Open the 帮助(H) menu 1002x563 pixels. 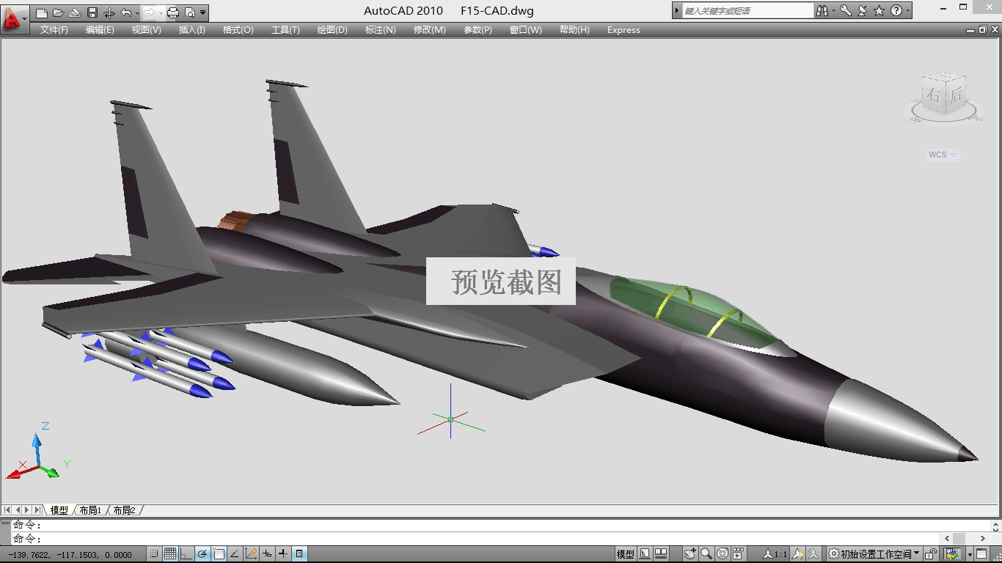point(574,30)
